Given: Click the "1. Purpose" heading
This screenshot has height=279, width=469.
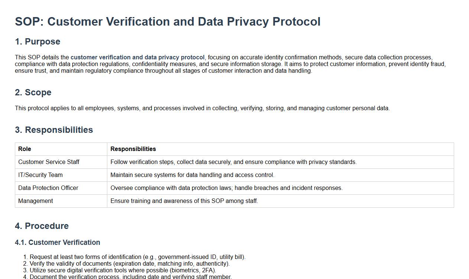Looking at the screenshot, I should 38,42.
